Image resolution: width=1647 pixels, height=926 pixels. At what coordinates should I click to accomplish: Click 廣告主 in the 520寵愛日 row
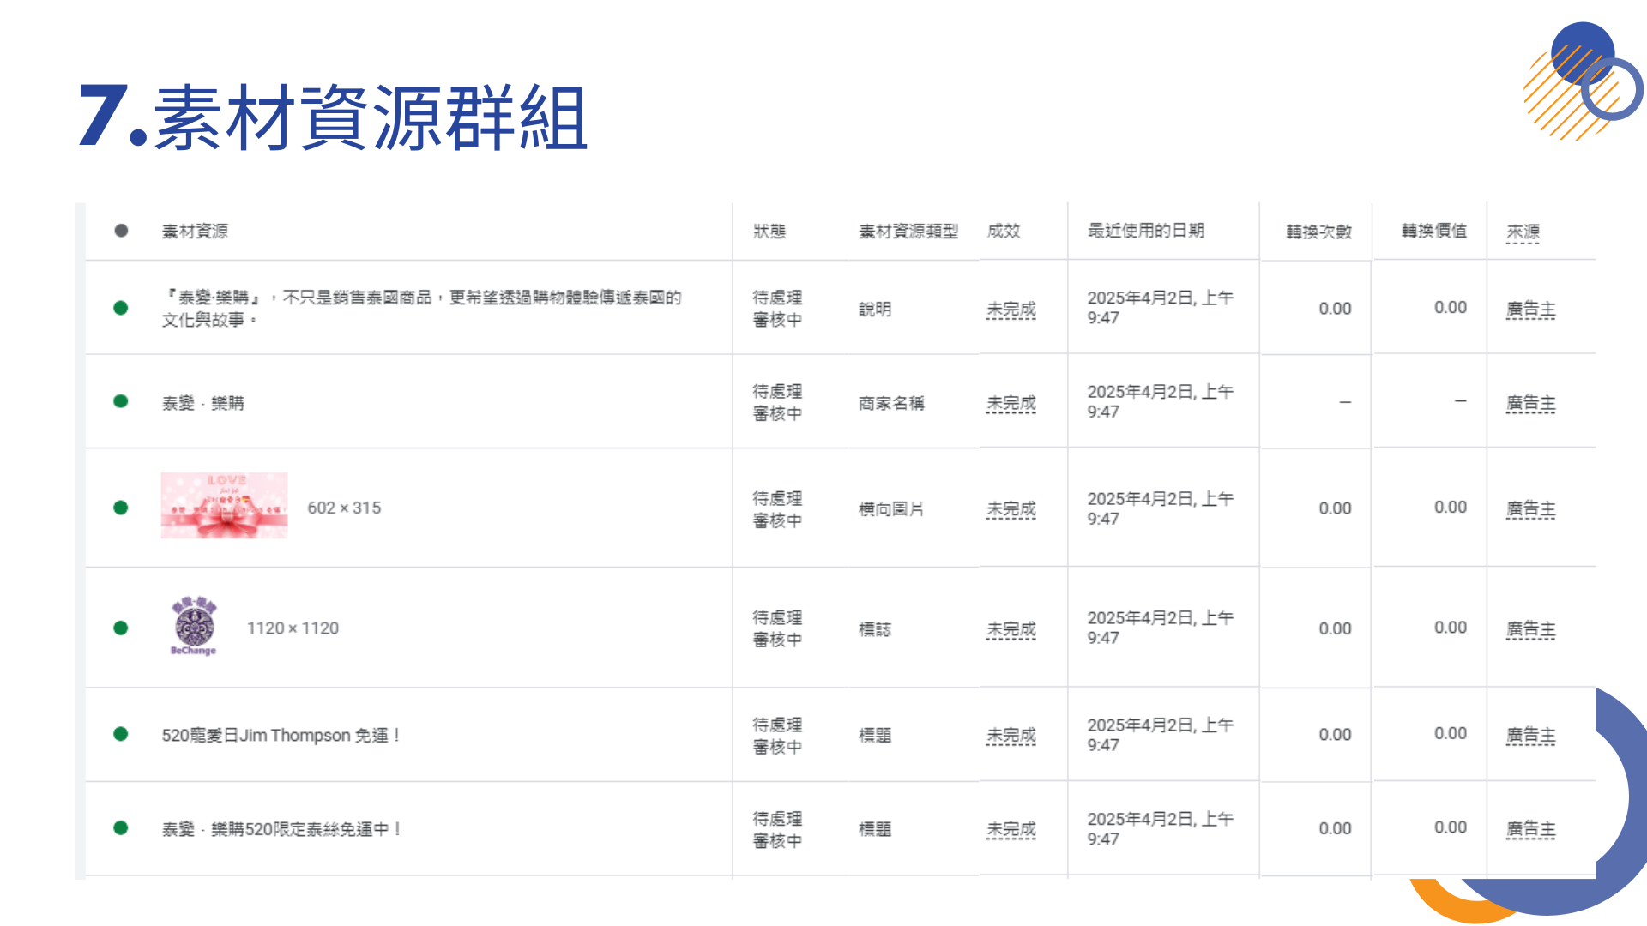[1530, 736]
